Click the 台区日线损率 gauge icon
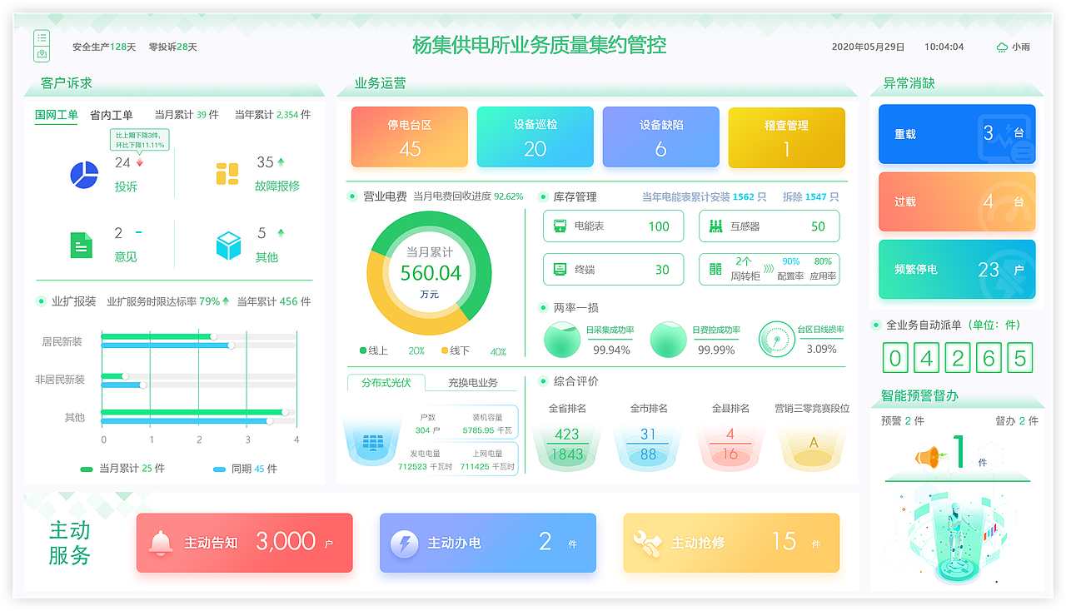Screen dimensions: 1066x611 pos(777,340)
